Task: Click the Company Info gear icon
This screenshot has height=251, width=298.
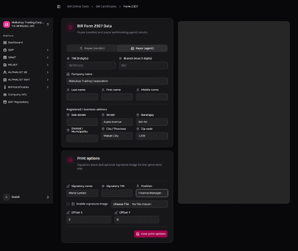Action: click(x=5, y=95)
